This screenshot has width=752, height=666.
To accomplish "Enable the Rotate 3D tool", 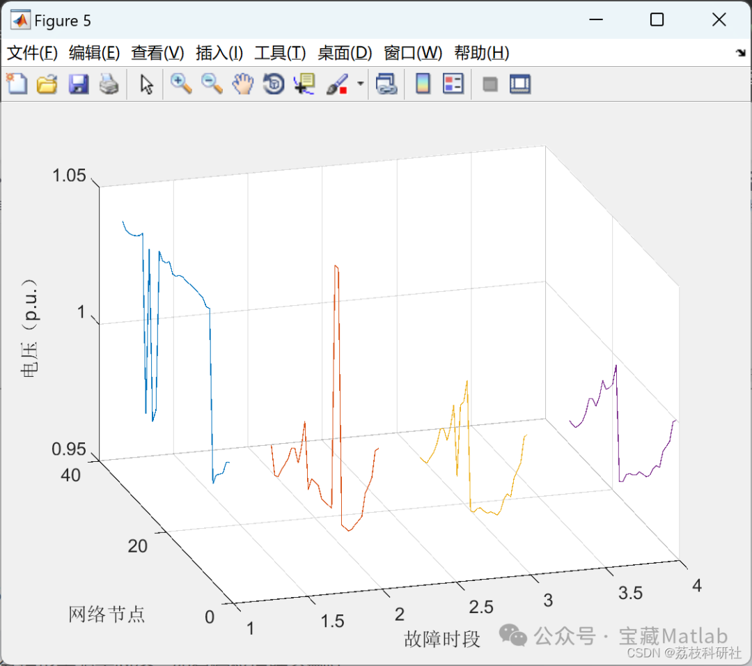I will coord(274,84).
